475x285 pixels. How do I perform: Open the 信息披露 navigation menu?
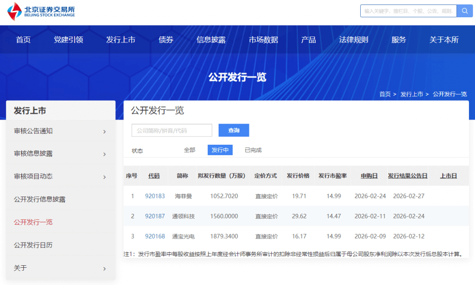coord(211,40)
